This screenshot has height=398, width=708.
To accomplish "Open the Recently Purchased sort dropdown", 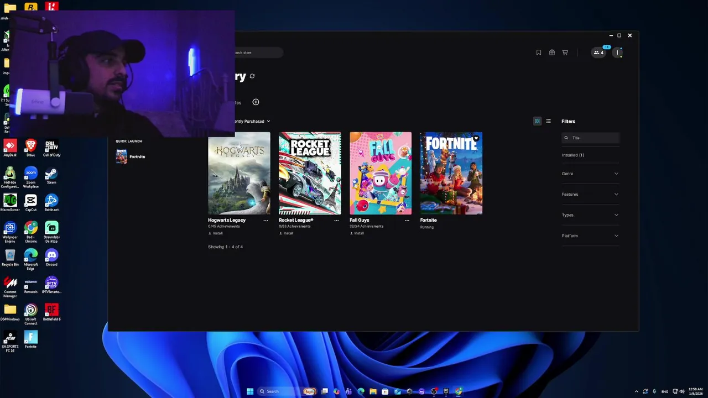I will coord(253,121).
